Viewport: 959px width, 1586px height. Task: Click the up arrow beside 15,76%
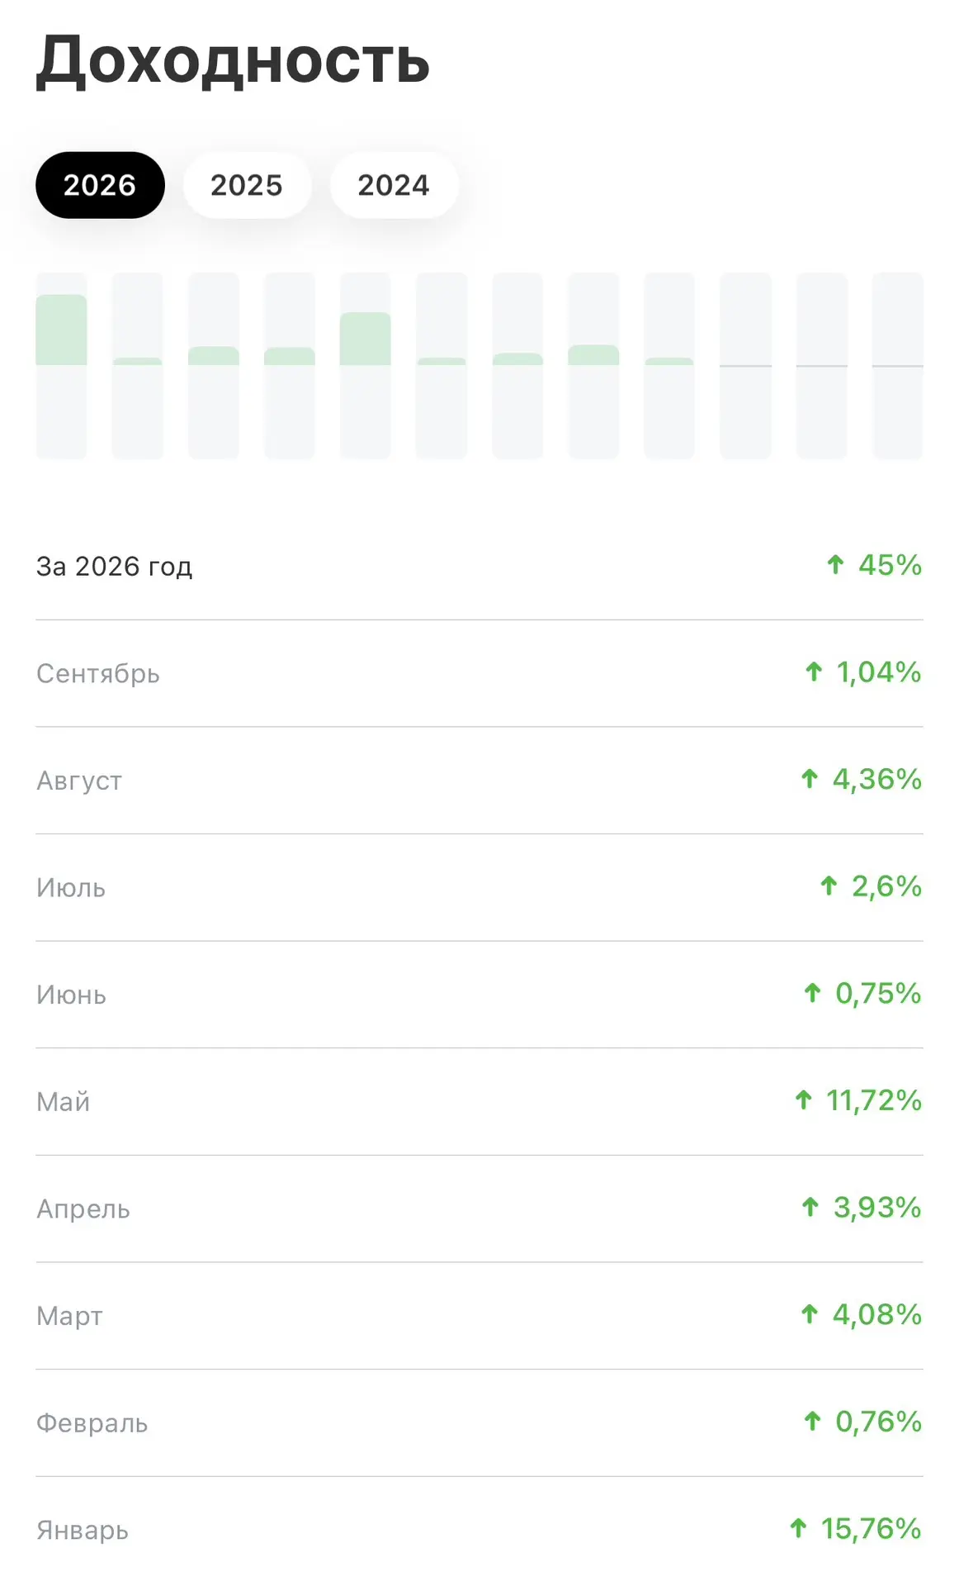tap(798, 1528)
